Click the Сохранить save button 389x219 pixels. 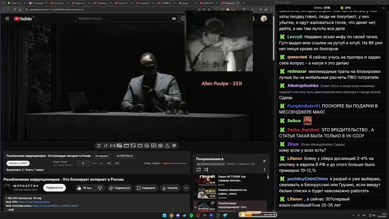(x=146, y=188)
